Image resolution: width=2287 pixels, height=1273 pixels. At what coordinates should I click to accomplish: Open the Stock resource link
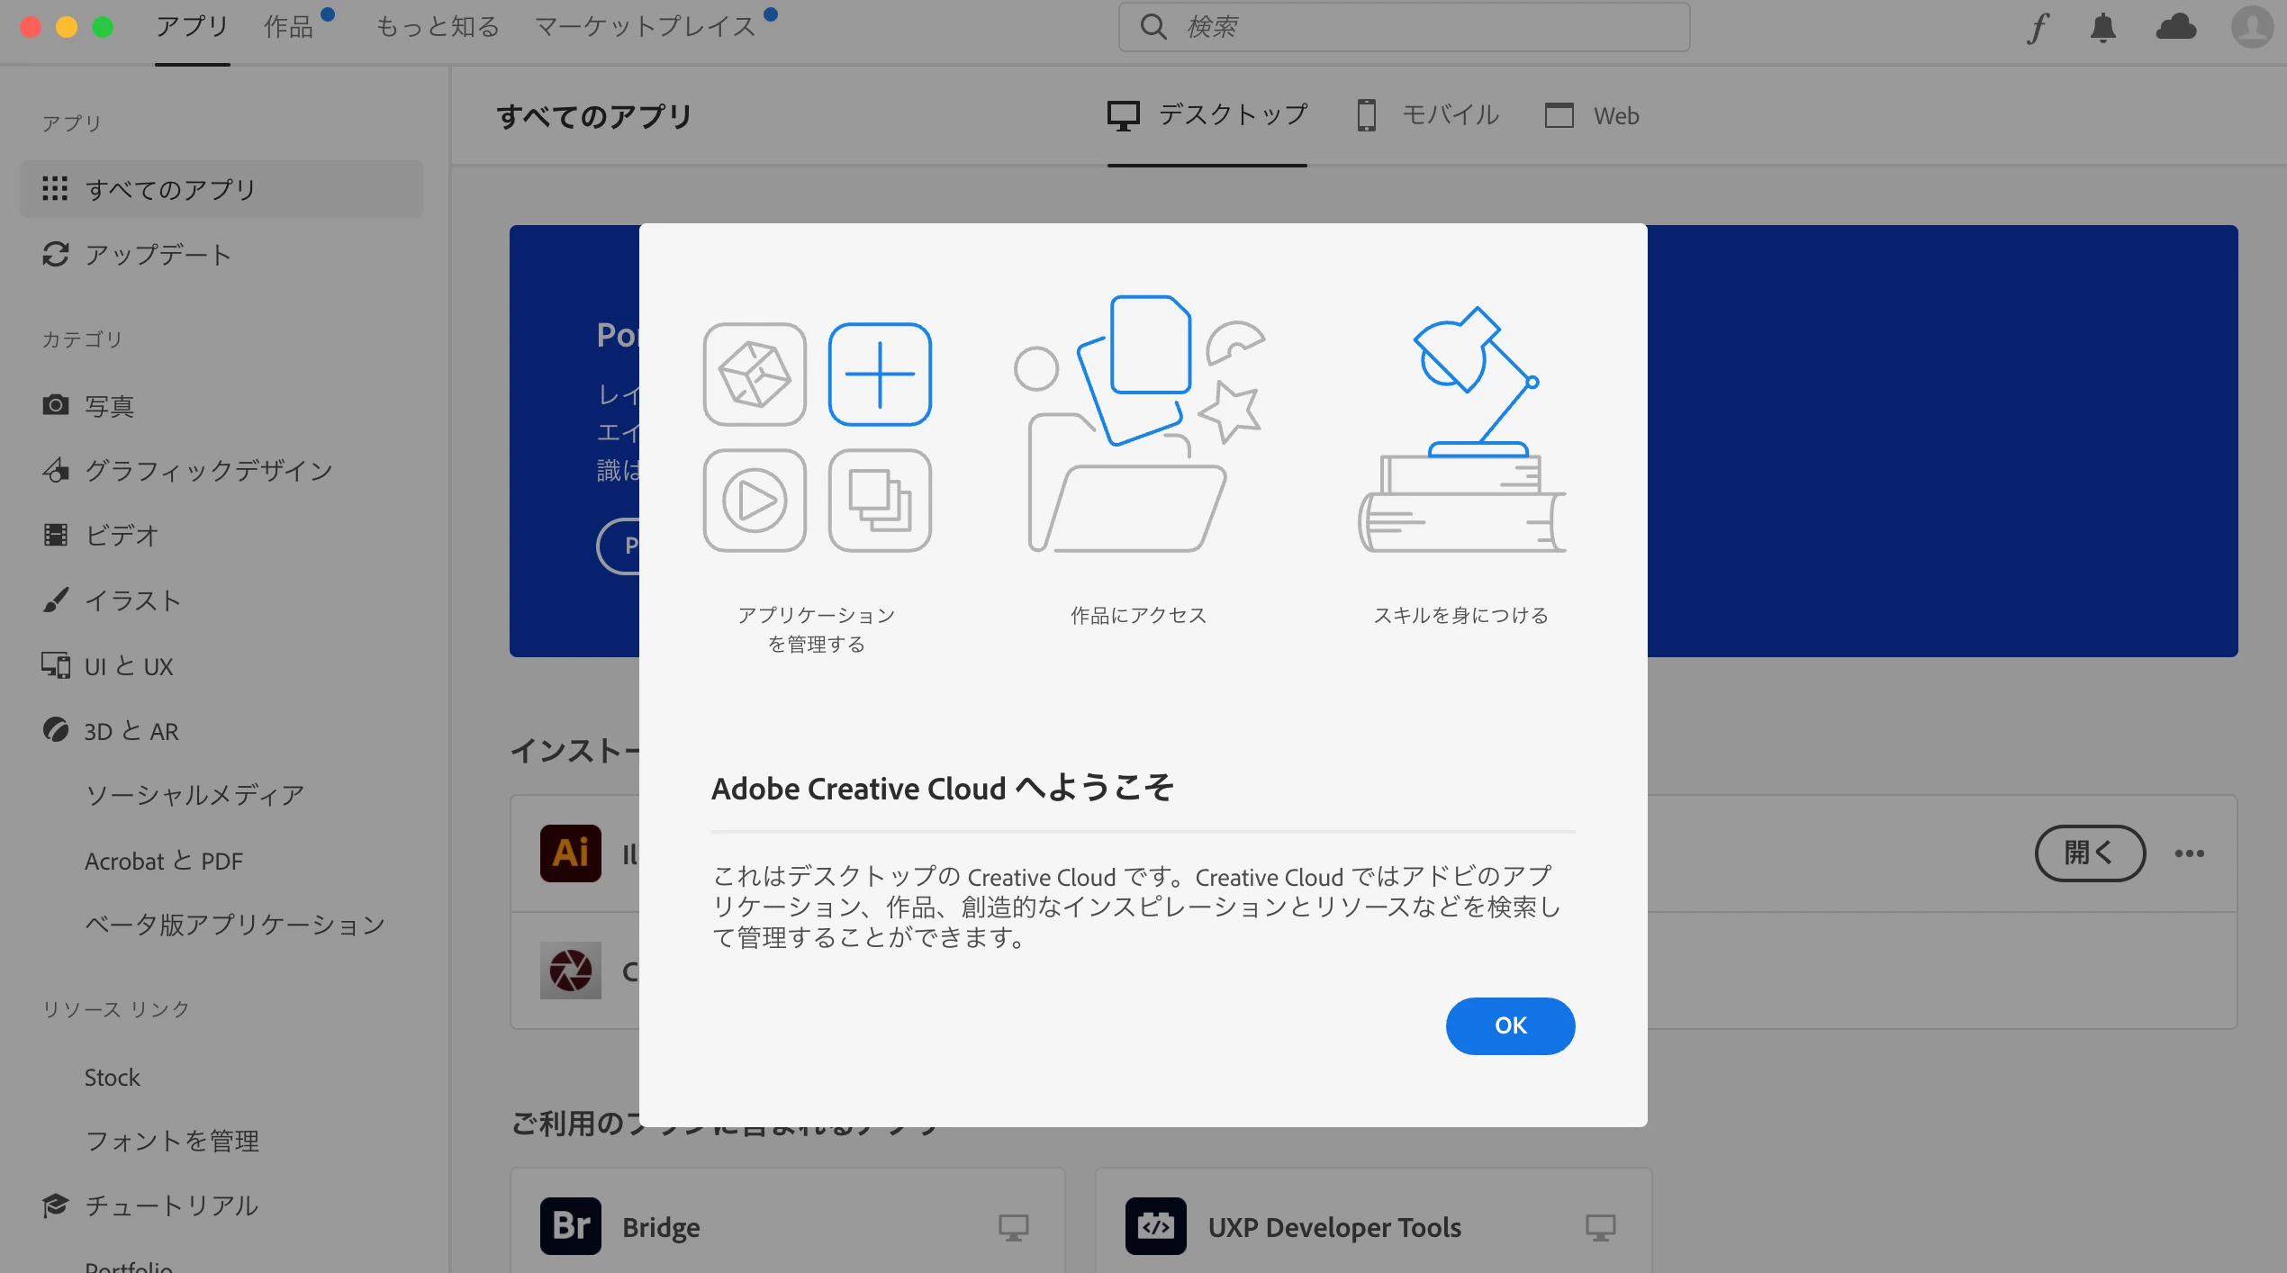click(x=113, y=1077)
